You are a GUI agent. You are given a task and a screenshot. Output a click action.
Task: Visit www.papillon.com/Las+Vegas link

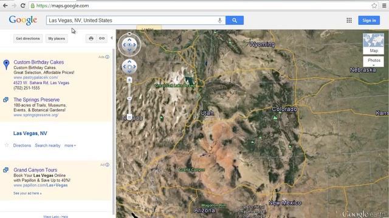coord(41,185)
